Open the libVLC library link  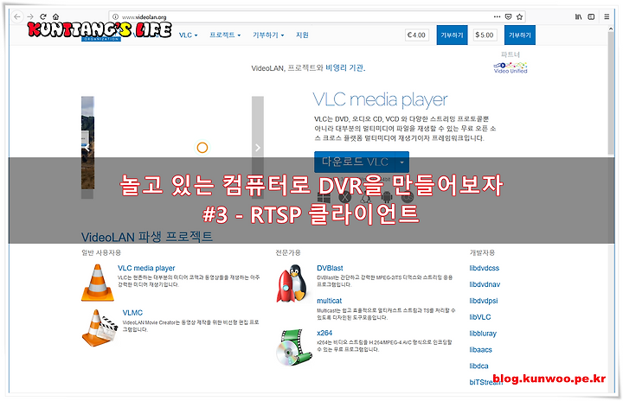pyautogui.click(x=480, y=317)
